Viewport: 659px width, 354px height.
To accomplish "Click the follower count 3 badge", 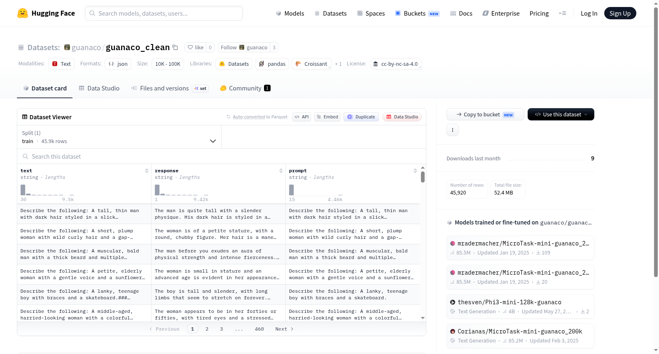I will pos(274,47).
